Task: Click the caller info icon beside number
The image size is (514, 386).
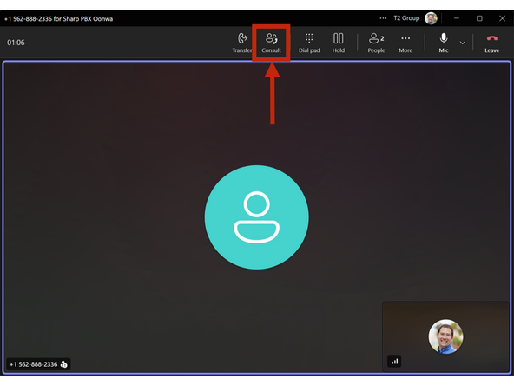Action: point(64,364)
